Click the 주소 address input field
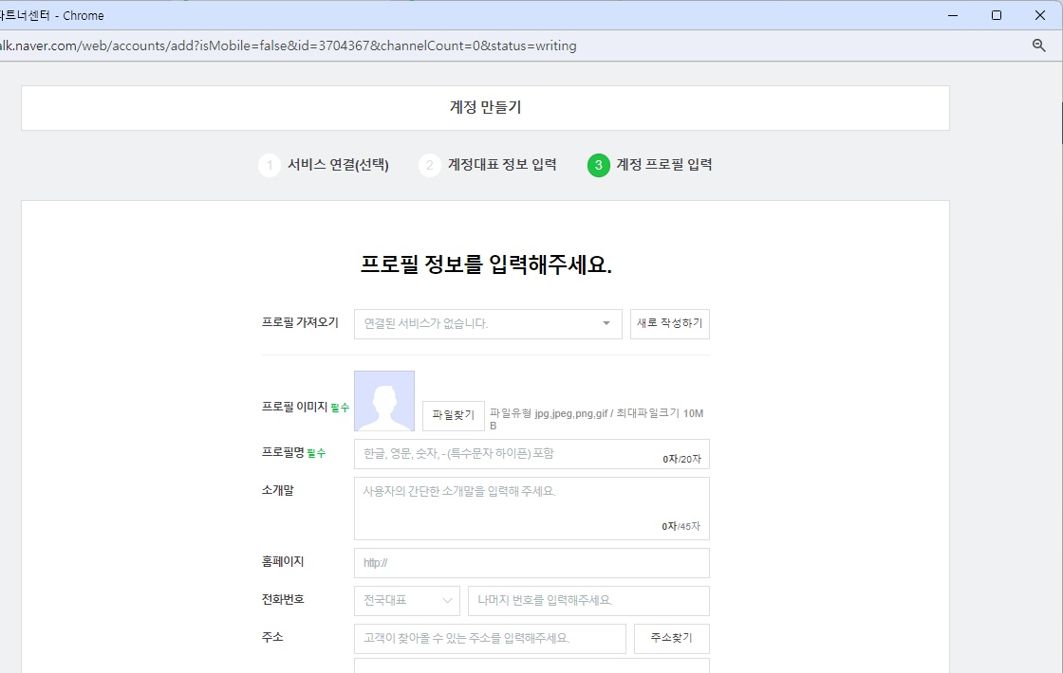 (490, 638)
